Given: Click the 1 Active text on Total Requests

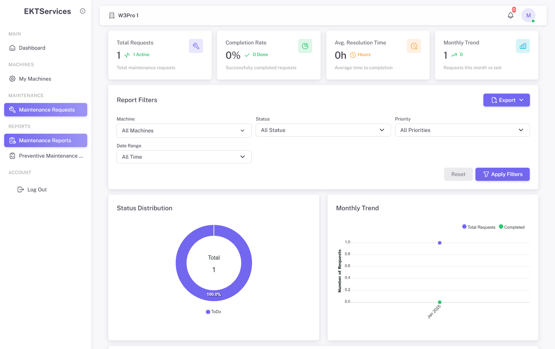Looking at the screenshot, I should coord(141,55).
